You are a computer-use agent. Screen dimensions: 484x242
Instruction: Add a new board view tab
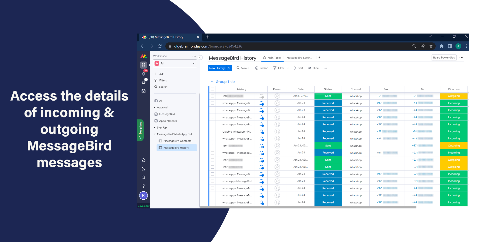[x=319, y=57]
